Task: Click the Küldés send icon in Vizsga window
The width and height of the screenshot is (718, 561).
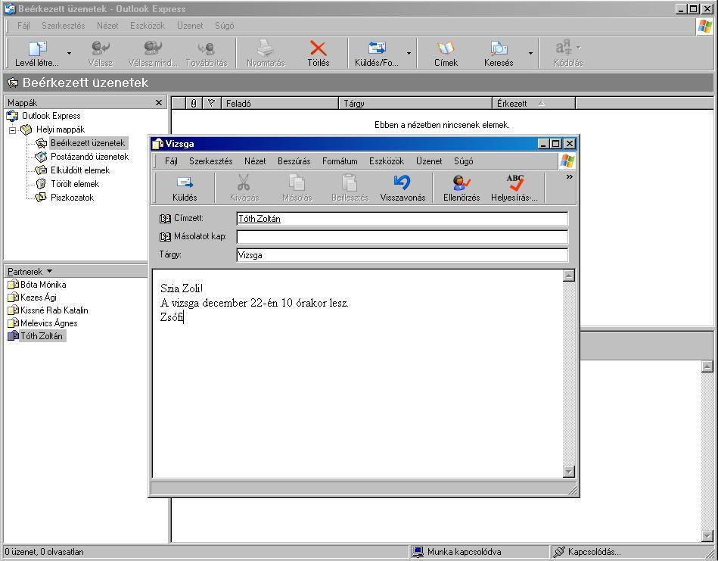Action: pos(185,183)
